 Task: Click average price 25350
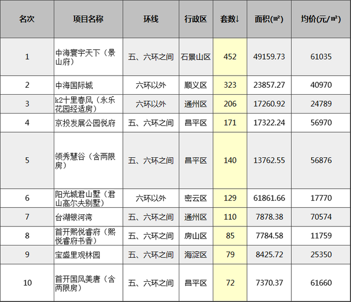point(321,254)
